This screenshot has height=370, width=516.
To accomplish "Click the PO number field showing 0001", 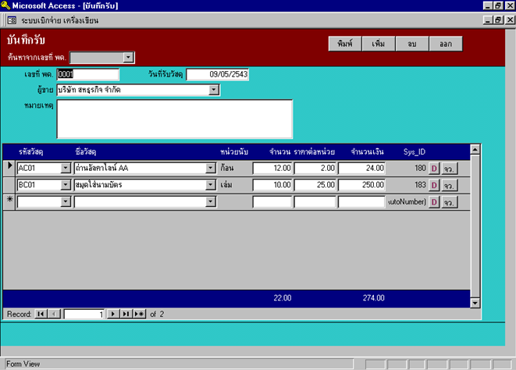I will [87, 74].
